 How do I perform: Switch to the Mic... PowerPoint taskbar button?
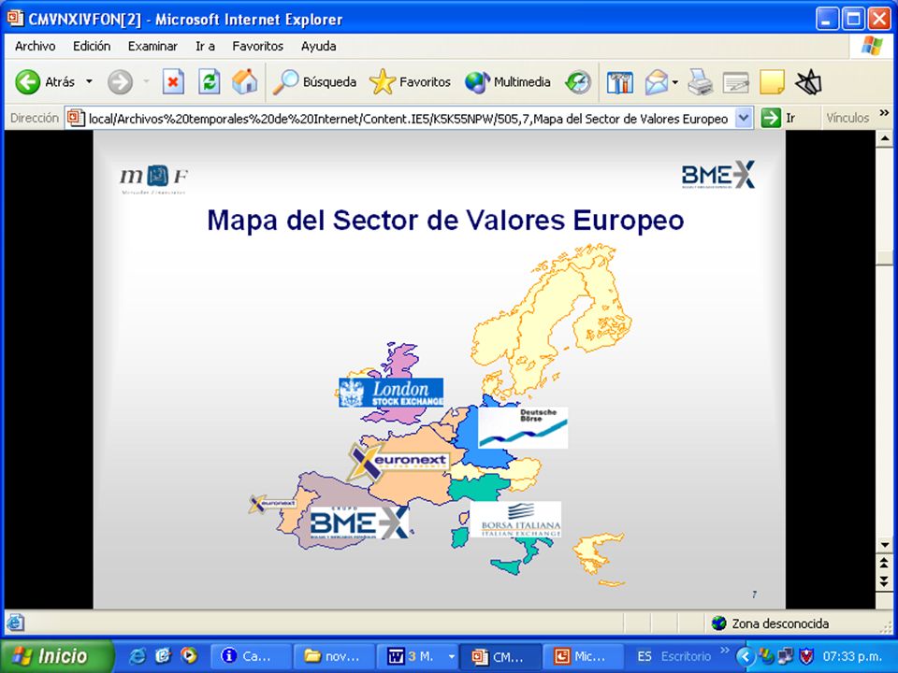pyautogui.click(x=583, y=656)
